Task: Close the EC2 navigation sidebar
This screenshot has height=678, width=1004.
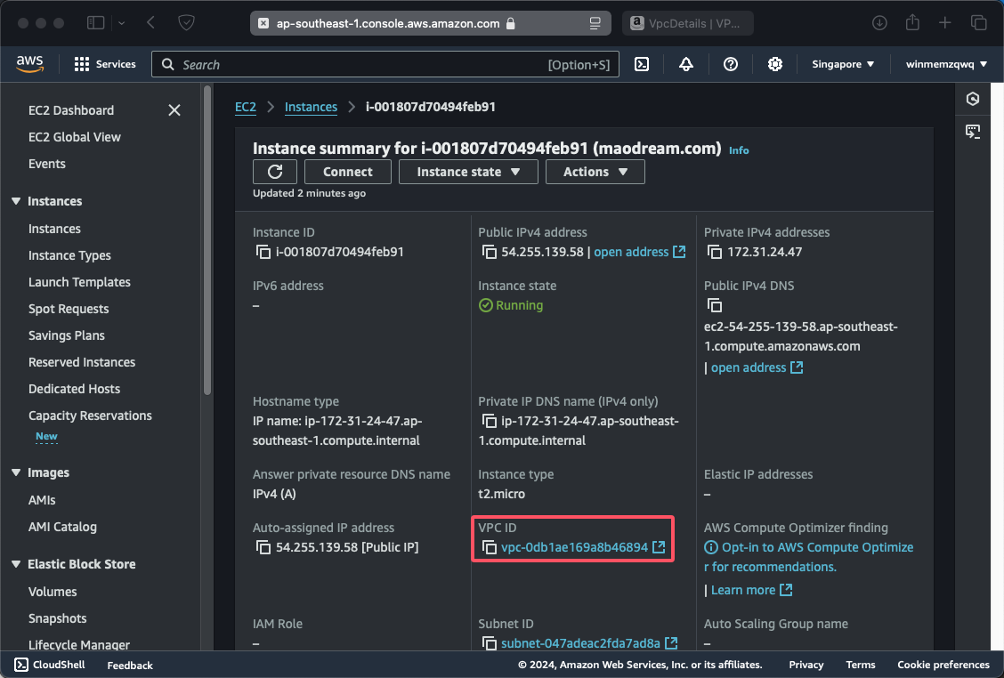Action: (174, 110)
